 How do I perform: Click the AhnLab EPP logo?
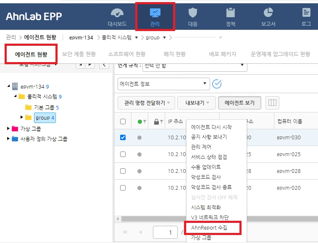point(34,16)
